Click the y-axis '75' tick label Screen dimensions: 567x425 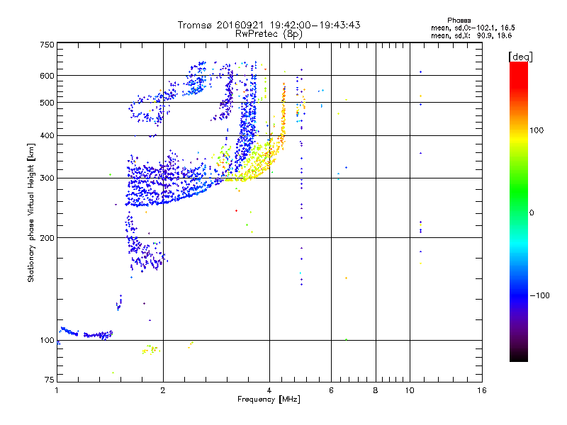tap(49, 380)
